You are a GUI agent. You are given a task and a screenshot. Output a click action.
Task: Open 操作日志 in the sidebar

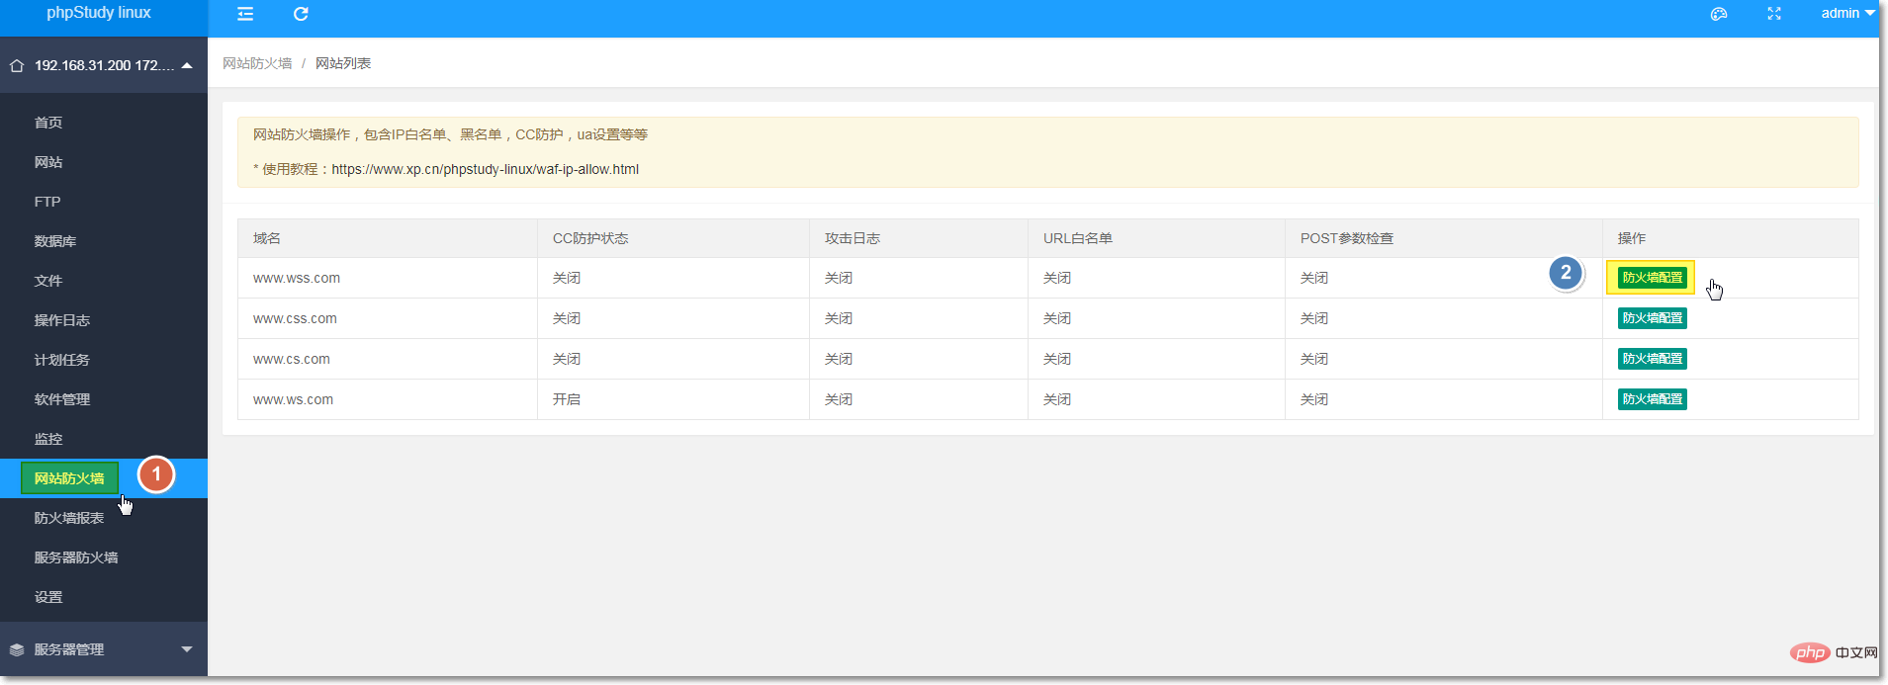62,320
